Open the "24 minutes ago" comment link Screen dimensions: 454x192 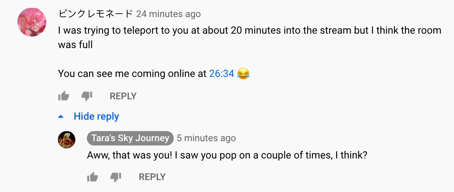pyautogui.click(x=168, y=14)
